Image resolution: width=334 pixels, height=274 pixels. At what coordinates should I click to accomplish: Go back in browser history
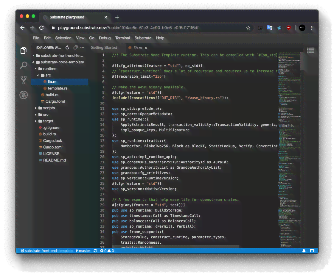point(22,28)
